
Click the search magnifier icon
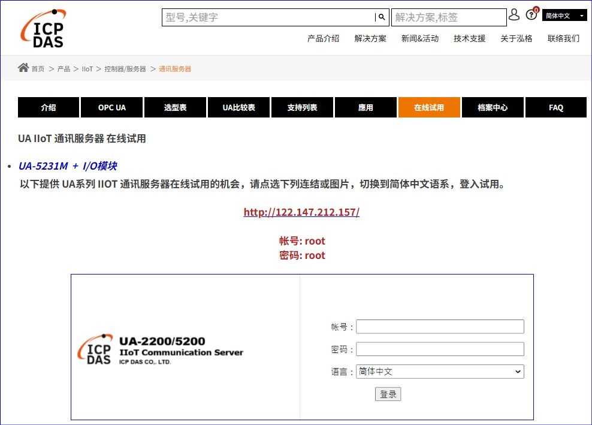[382, 17]
